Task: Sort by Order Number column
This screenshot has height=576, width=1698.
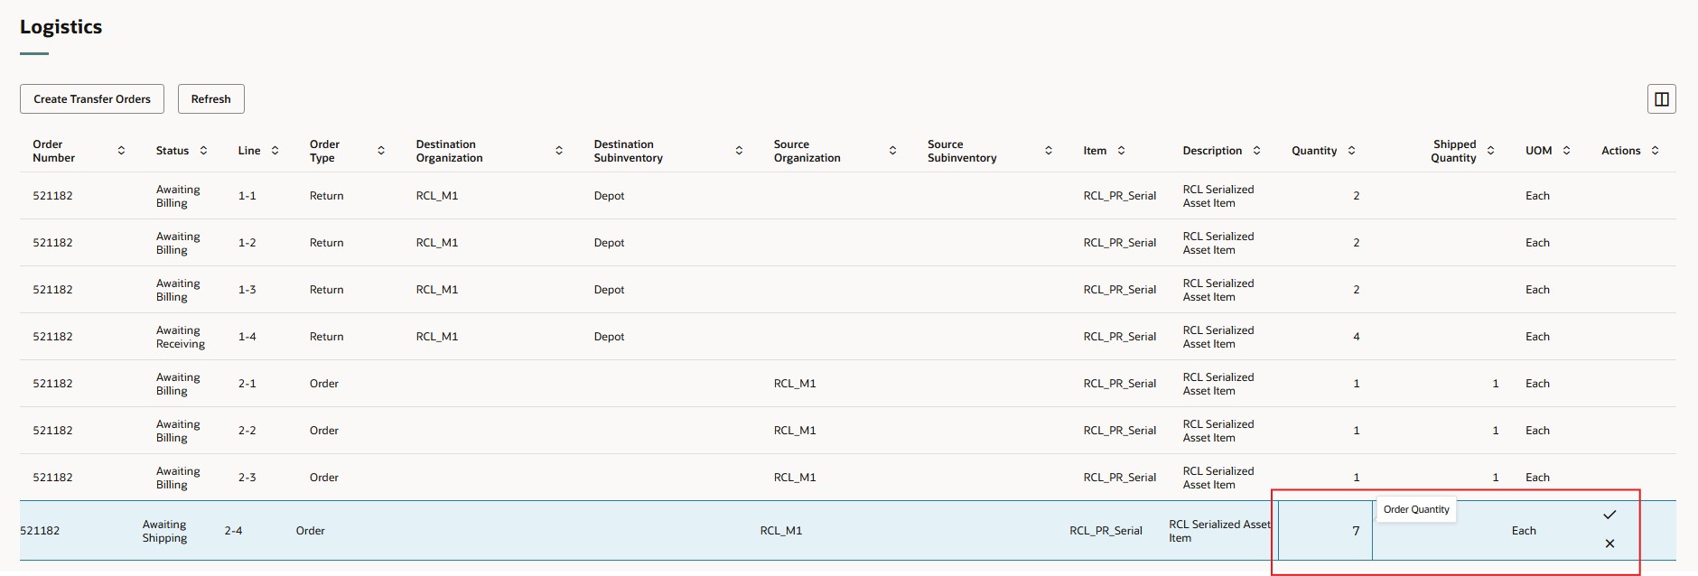Action: pos(121,151)
